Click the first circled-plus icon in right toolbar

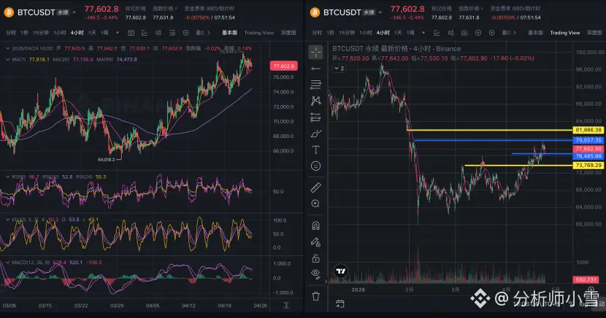tap(478, 33)
